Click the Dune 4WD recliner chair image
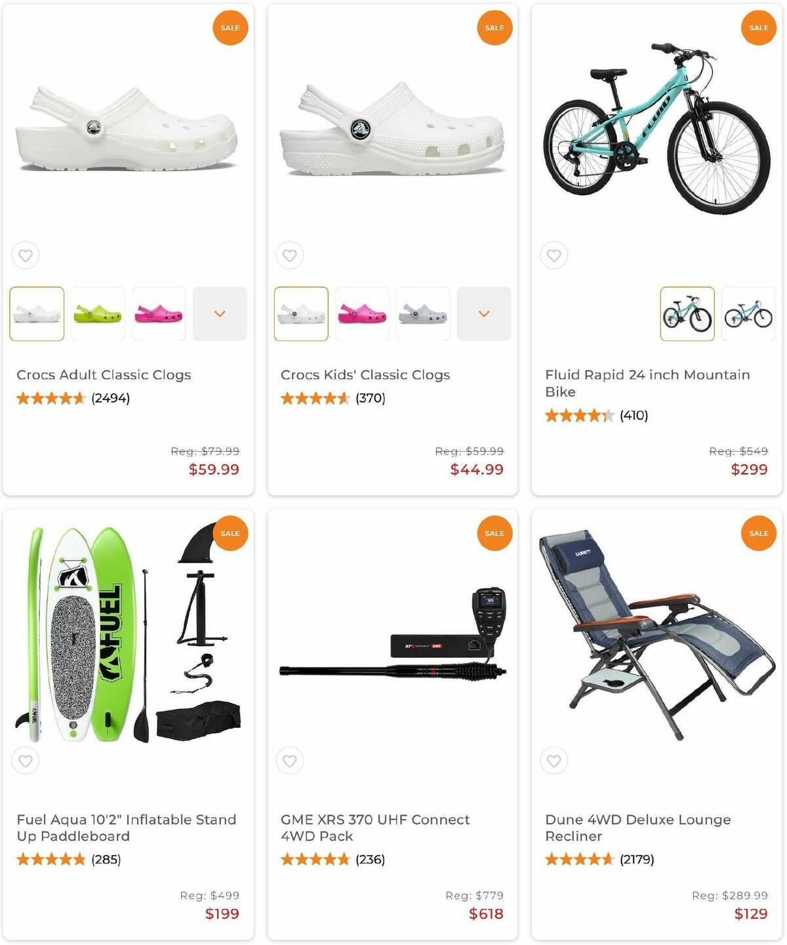787x945 pixels. (x=656, y=636)
